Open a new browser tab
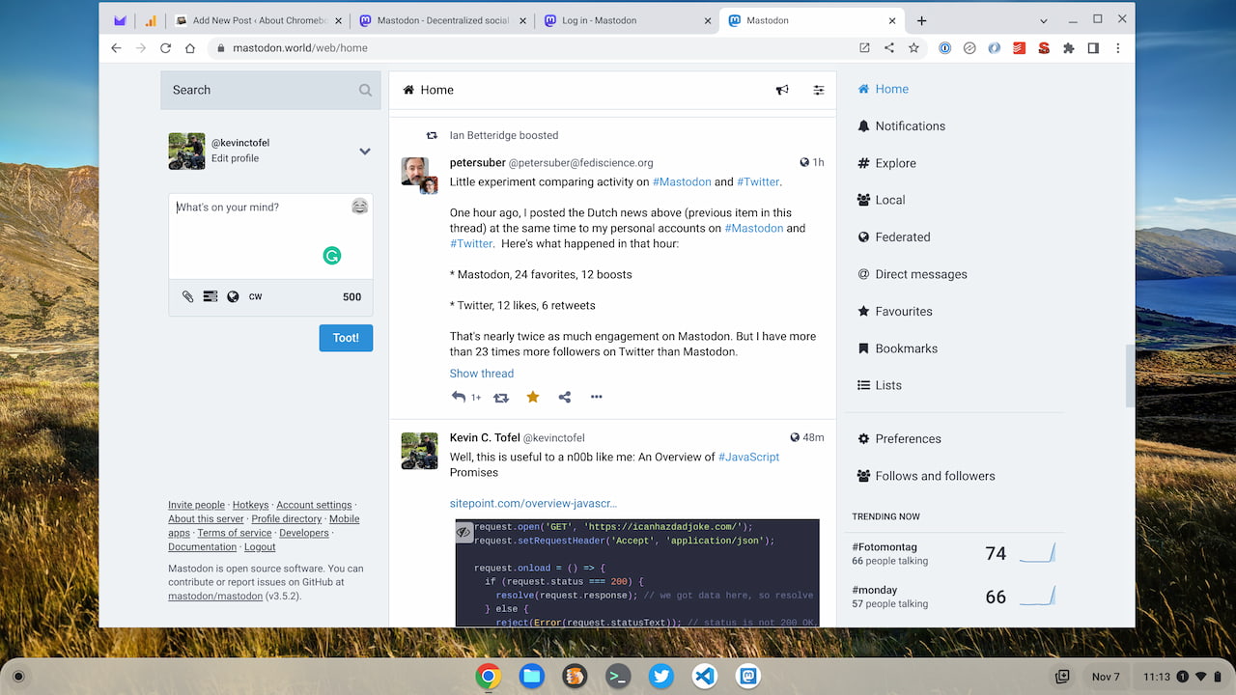1236x695 pixels. (x=922, y=20)
